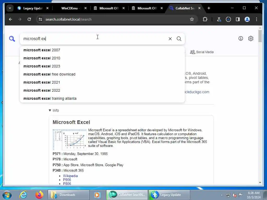Screen dimensions: 267x200
Task: Choose suggestion microsoft excel 2007
Action: click(x=102, y=50)
